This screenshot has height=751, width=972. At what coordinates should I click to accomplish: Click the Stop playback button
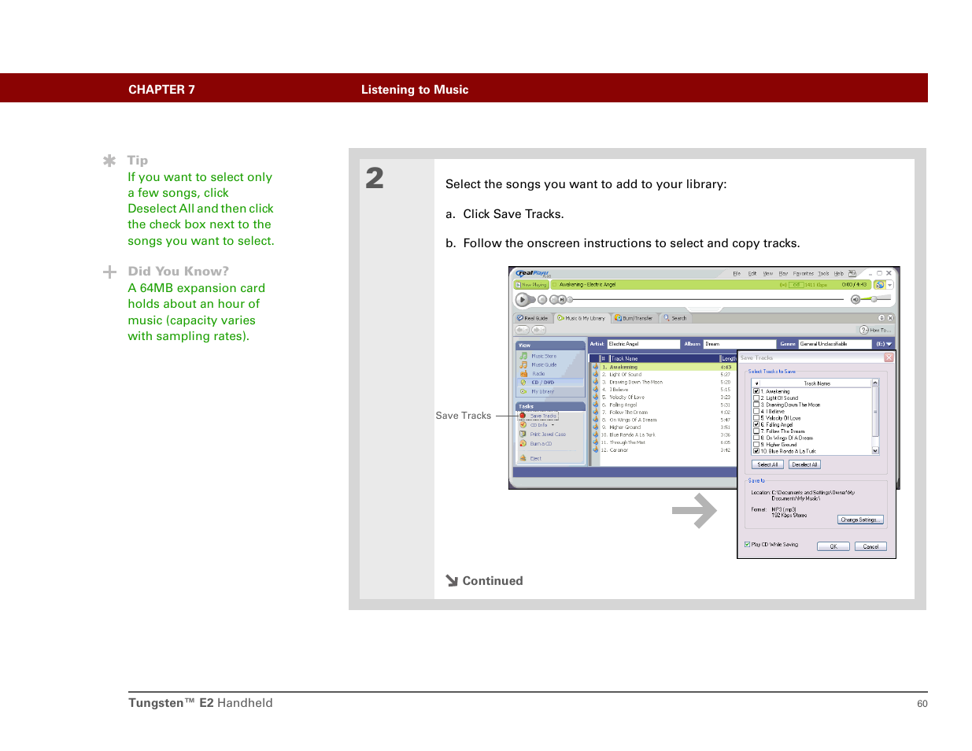(542, 299)
